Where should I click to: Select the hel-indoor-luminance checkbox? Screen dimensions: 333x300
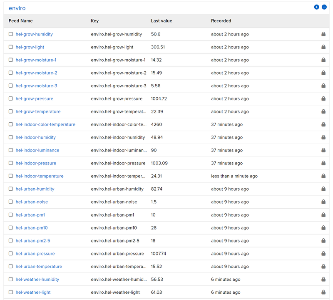11,150
